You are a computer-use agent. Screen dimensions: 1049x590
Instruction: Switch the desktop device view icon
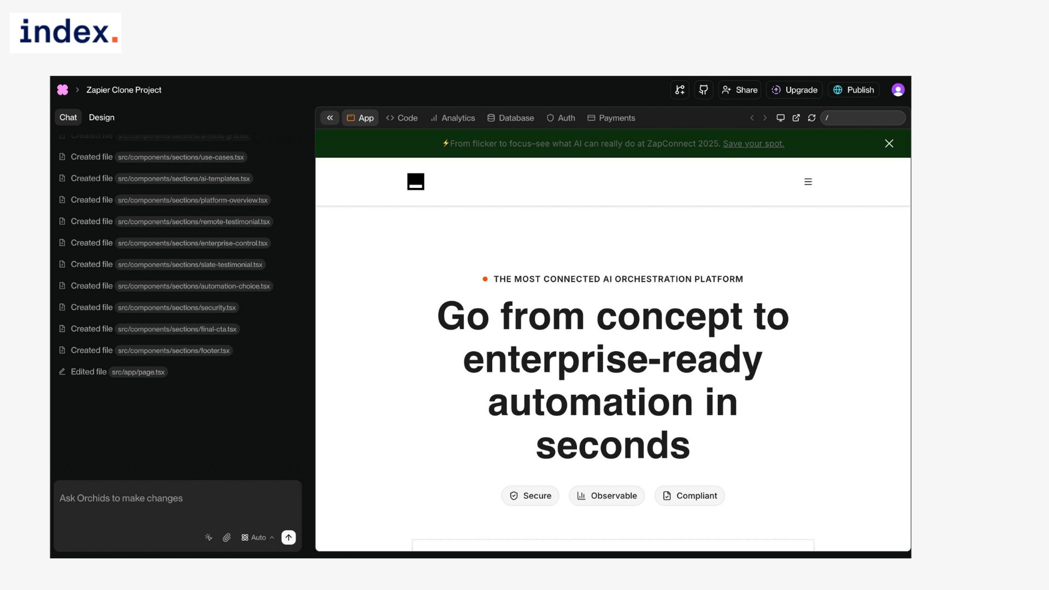(x=780, y=118)
